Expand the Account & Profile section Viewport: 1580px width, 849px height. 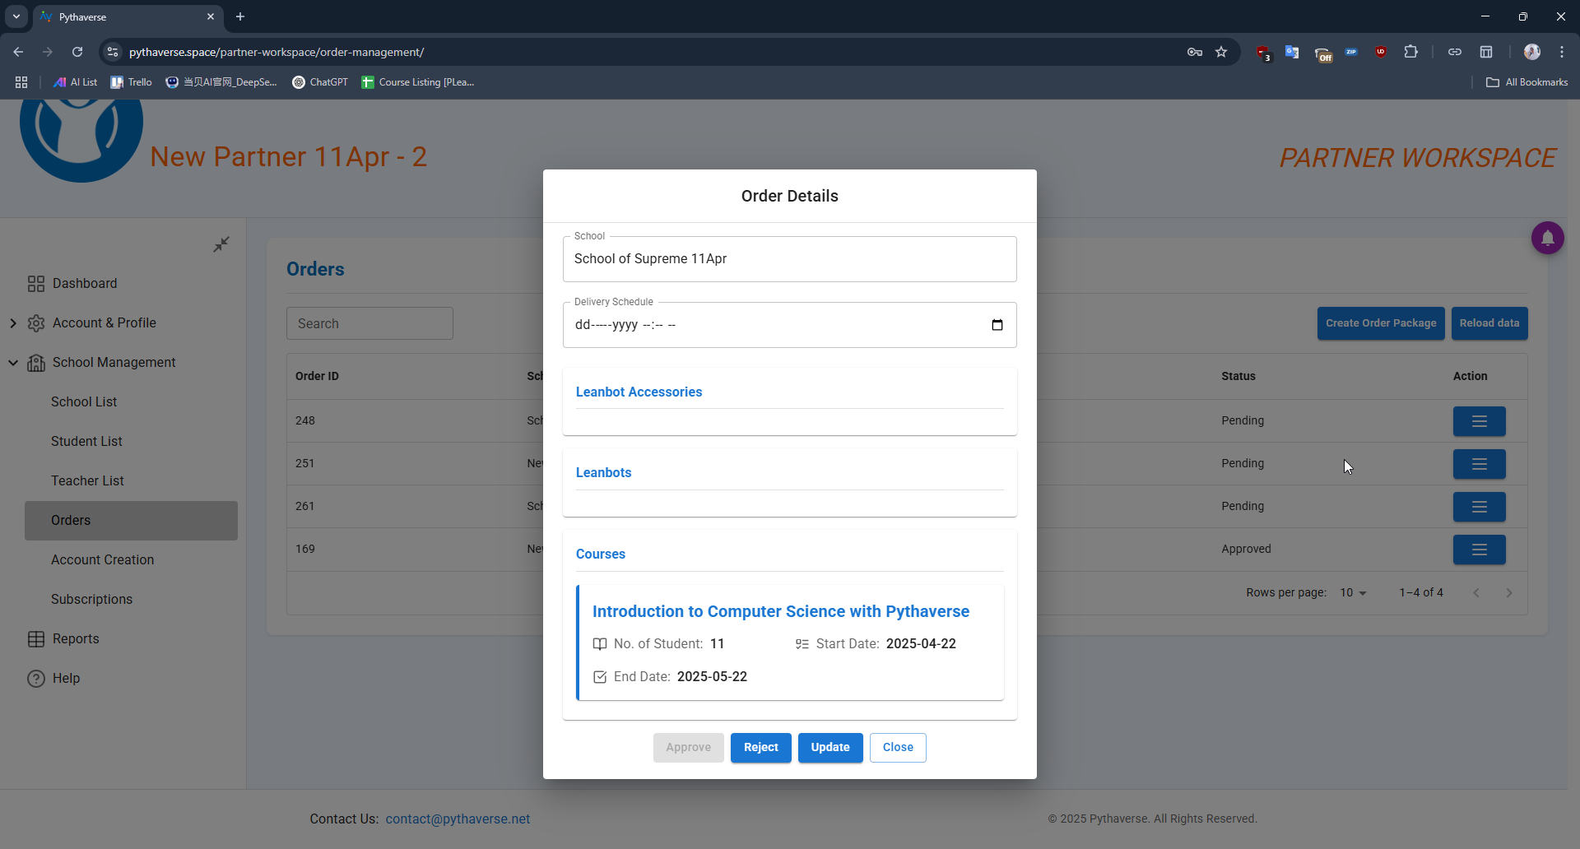(13, 323)
